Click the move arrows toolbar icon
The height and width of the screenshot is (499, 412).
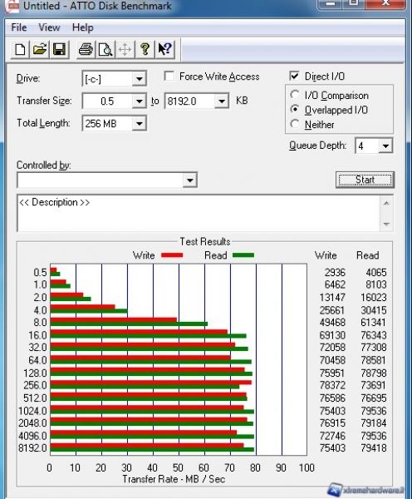click(x=125, y=49)
